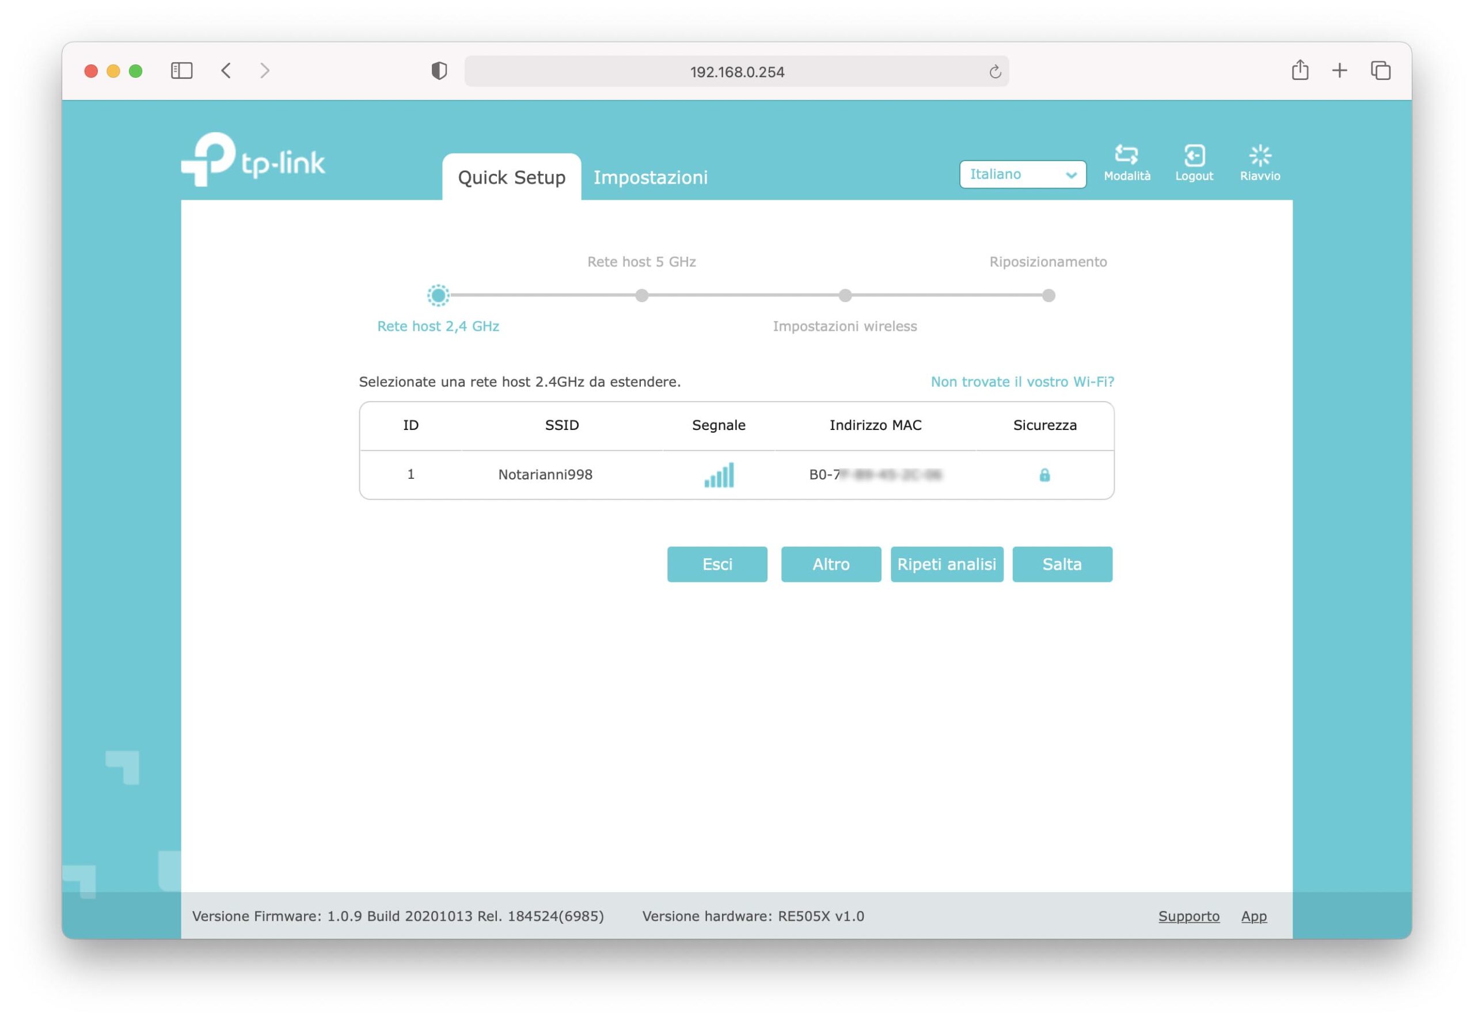
Task: Switch to the Impostazioni tab
Action: point(650,177)
